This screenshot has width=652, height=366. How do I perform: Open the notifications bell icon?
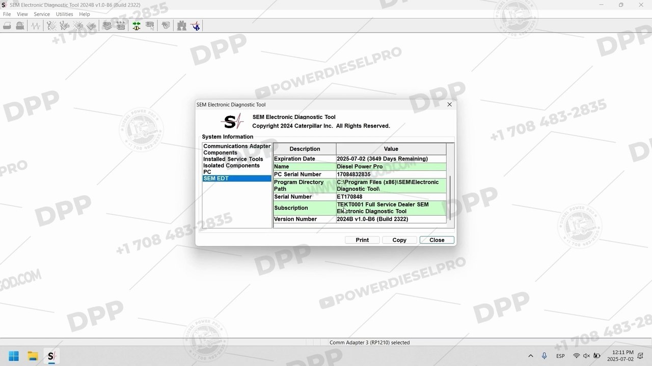pos(640,356)
